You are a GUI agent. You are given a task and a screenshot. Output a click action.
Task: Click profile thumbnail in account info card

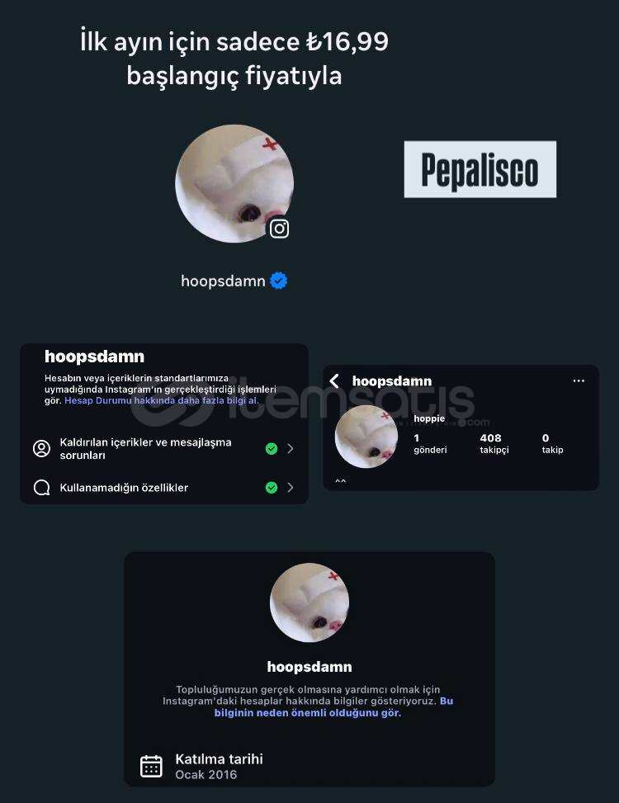click(x=309, y=602)
